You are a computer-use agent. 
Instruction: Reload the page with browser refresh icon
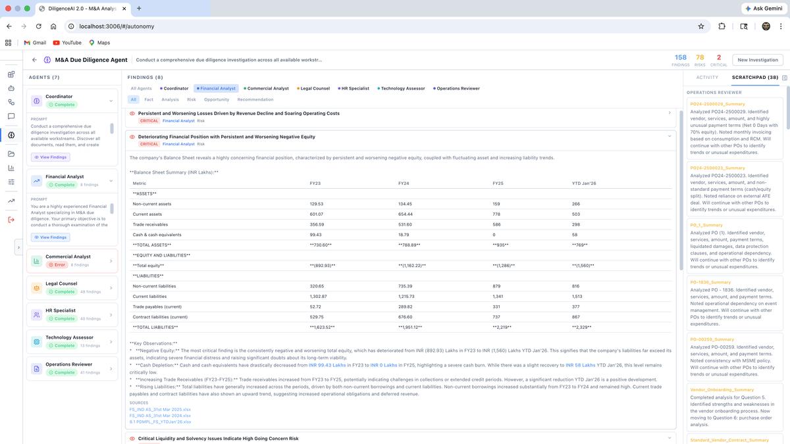(39, 26)
